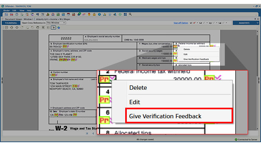Click the Save disk icon in the toolbar
261x150 pixels.
click(x=6, y=14)
